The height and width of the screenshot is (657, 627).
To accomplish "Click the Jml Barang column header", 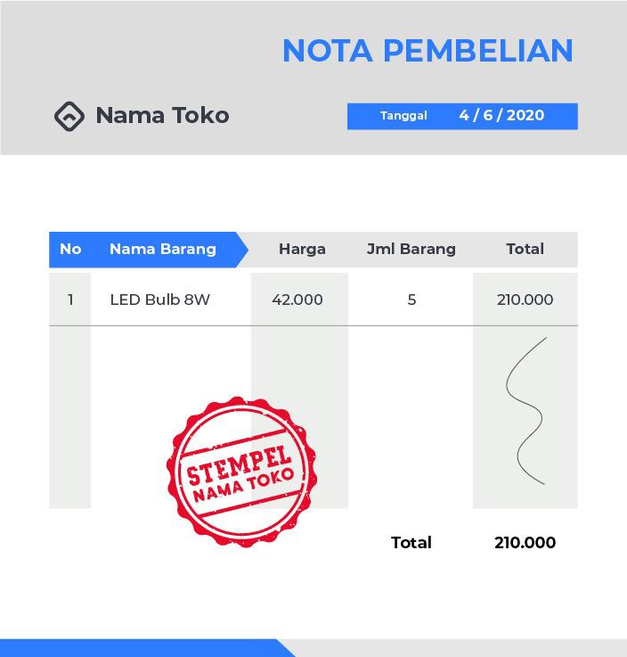I will point(411,250).
